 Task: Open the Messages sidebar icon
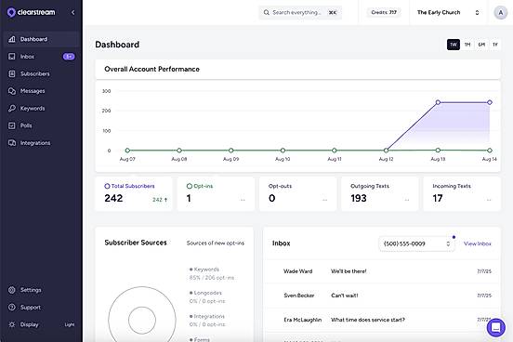coord(12,91)
